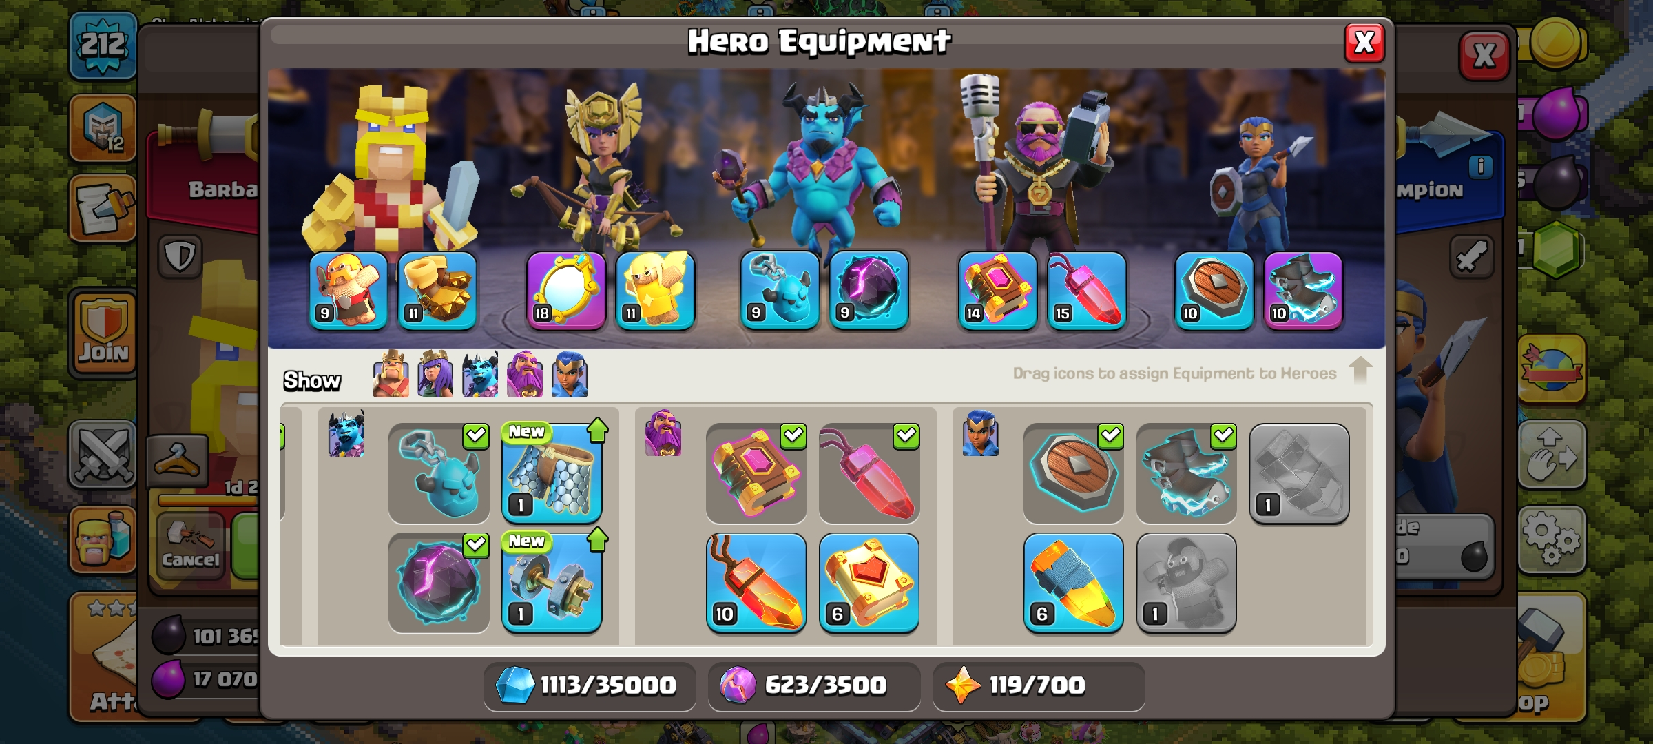This screenshot has height=744, width=1653.
Task: Filter equipment by Archer Queen
Action: click(435, 374)
